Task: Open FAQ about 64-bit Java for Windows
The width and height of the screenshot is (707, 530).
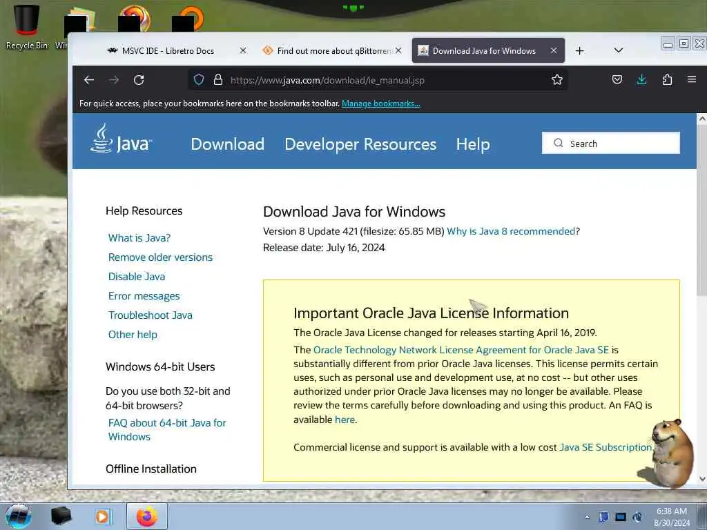Action: click(167, 429)
